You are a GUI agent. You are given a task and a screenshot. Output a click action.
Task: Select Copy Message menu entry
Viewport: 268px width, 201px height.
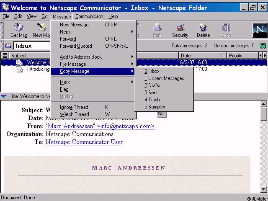pyautogui.click(x=93, y=71)
